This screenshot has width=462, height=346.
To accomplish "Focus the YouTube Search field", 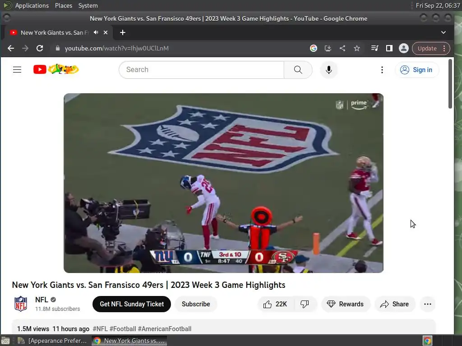I will point(202,70).
